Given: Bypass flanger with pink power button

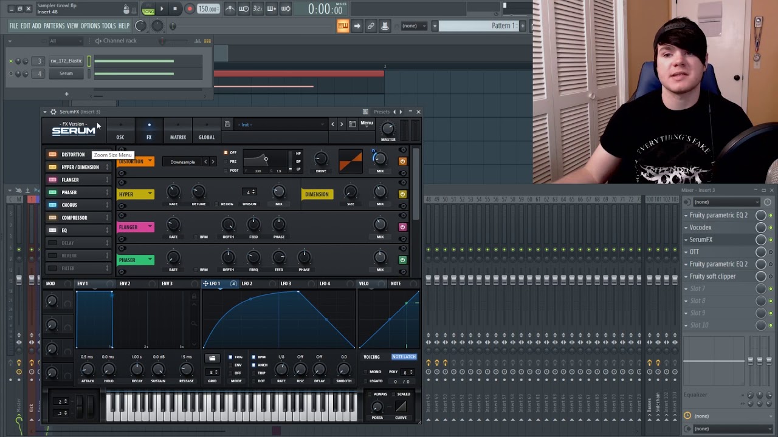Looking at the screenshot, I should click(x=402, y=227).
